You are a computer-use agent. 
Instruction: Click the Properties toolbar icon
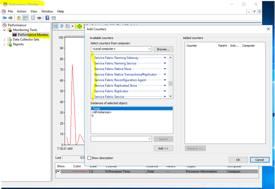pyautogui.click(x=33, y=18)
